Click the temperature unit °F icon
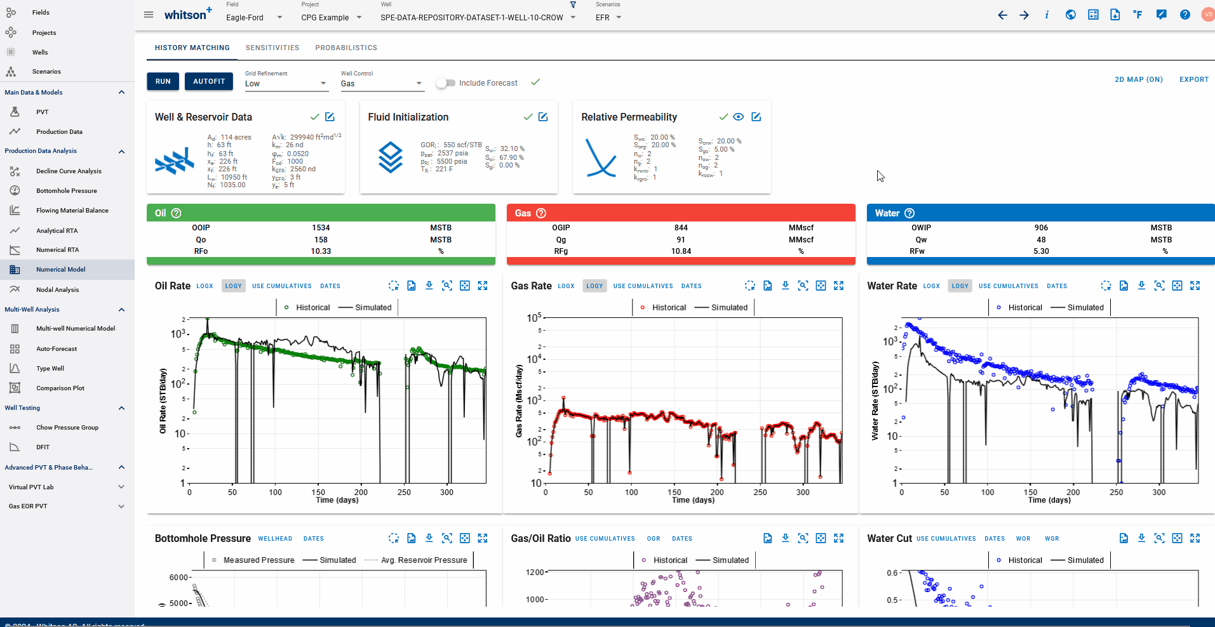This screenshot has width=1215, height=627. tap(1138, 15)
